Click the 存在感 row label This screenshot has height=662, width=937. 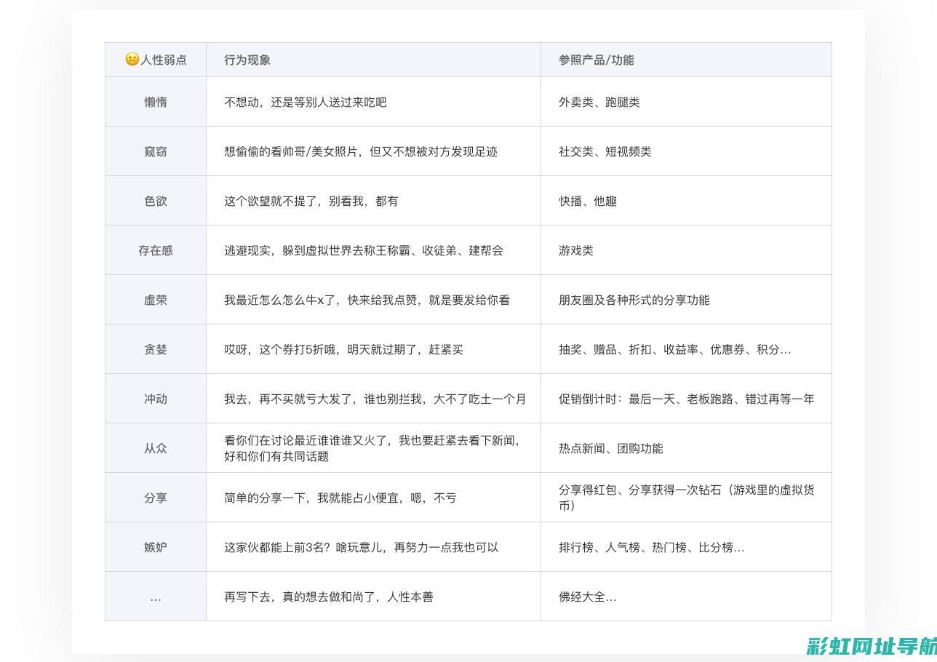156,250
